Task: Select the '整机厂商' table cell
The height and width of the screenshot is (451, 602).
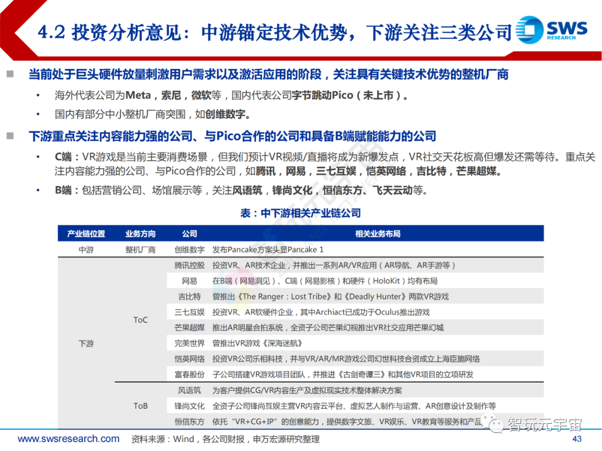Action: (140, 249)
